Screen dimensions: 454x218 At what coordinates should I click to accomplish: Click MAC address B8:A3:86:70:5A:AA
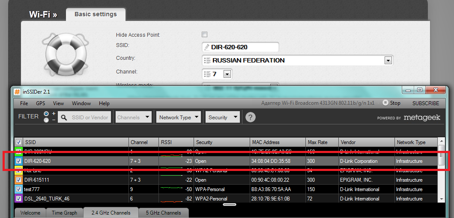click(271, 189)
